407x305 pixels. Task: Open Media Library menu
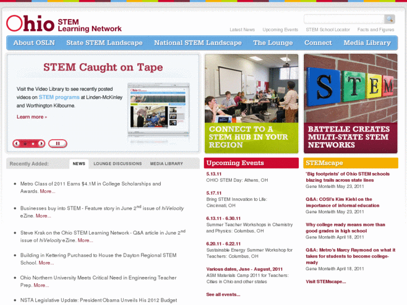pyautogui.click(x=367, y=43)
